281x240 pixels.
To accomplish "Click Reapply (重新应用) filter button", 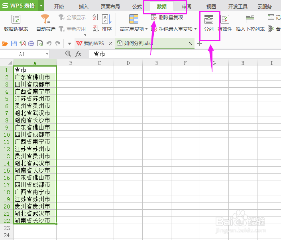I will [72, 29].
